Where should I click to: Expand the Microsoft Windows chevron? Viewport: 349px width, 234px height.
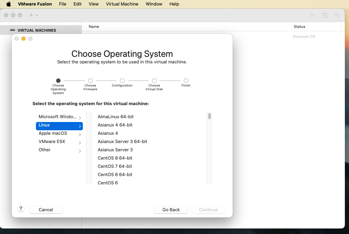tap(80, 118)
